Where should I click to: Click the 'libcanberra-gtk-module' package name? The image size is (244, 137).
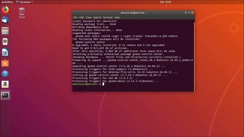[161, 36]
